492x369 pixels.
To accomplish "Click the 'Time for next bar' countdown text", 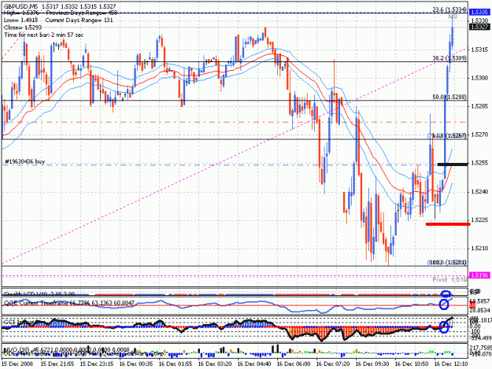I will point(43,35).
